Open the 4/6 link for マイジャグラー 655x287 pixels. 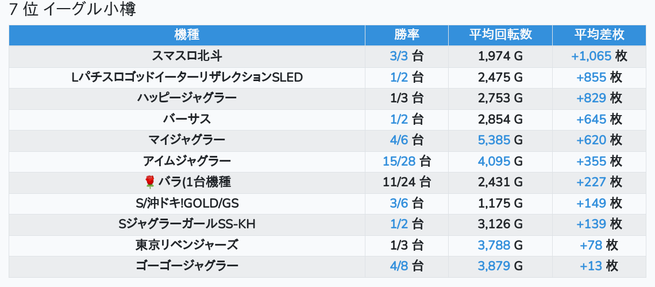coord(398,140)
